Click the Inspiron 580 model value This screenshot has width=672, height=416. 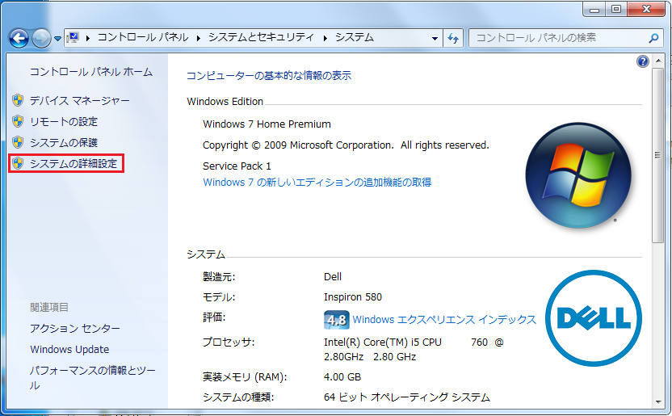coord(353,297)
